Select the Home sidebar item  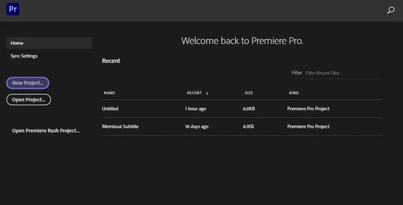point(49,43)
